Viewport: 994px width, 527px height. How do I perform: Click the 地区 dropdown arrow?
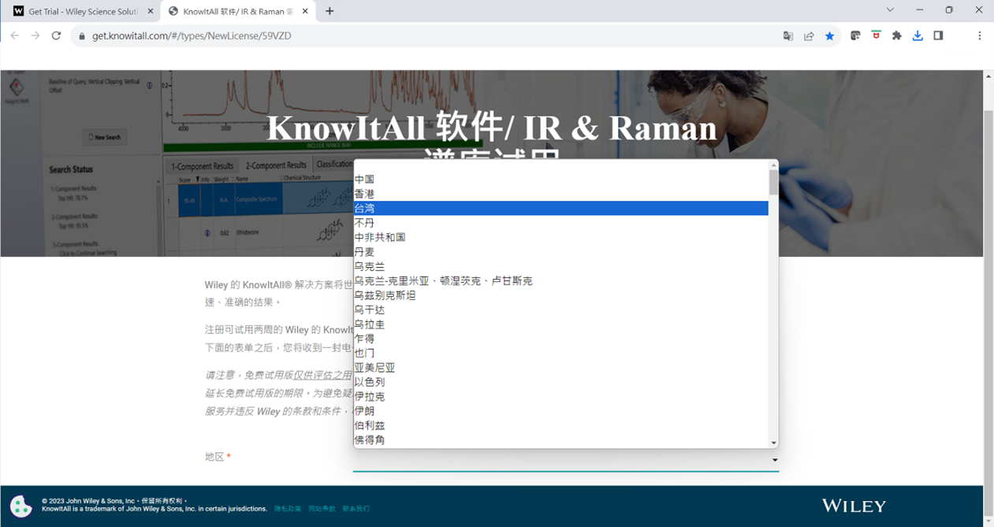775,460
